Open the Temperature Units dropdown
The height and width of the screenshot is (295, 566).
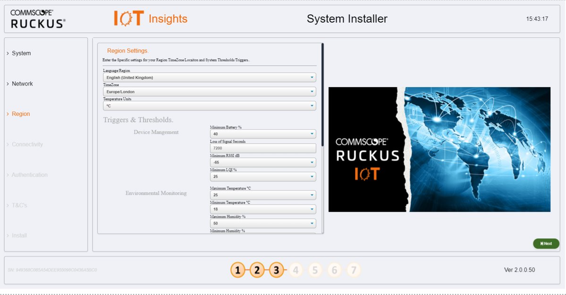[x=209, y=106]
